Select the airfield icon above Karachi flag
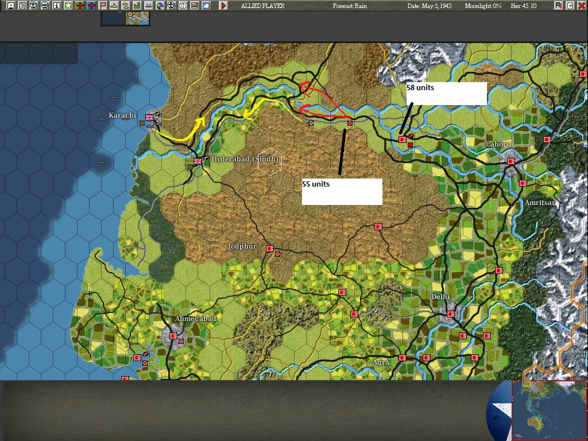This screenshot has height=441, width=588. [x=158, y=114]
